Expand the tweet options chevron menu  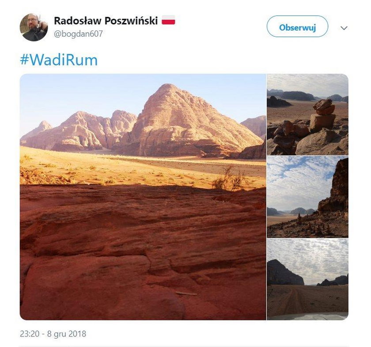344,28
